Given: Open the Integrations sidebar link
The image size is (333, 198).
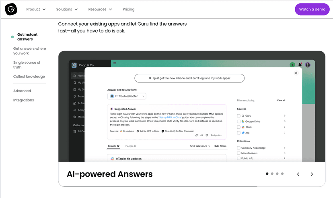Looking at the screenshot, I should point(24,100).
